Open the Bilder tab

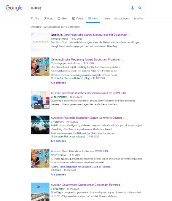click(x=62, y=18)
